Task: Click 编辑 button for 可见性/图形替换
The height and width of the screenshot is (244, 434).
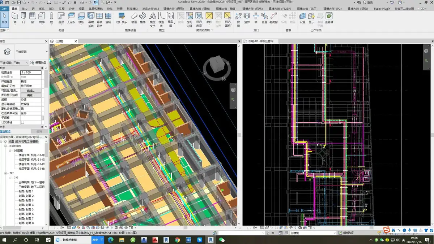Action: 31,91
